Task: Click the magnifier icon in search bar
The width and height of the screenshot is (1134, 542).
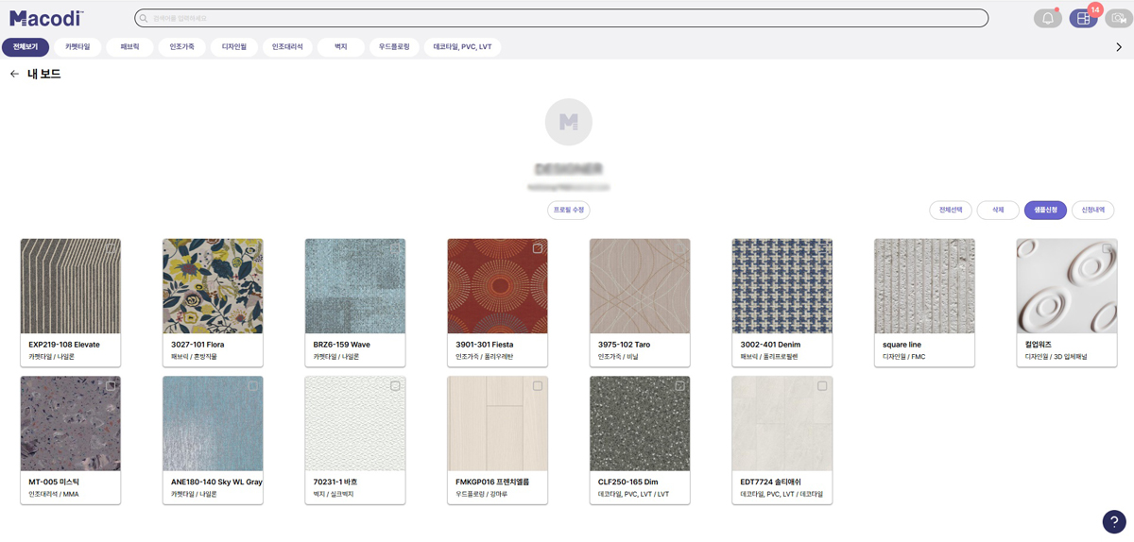Action: point(144,18)
